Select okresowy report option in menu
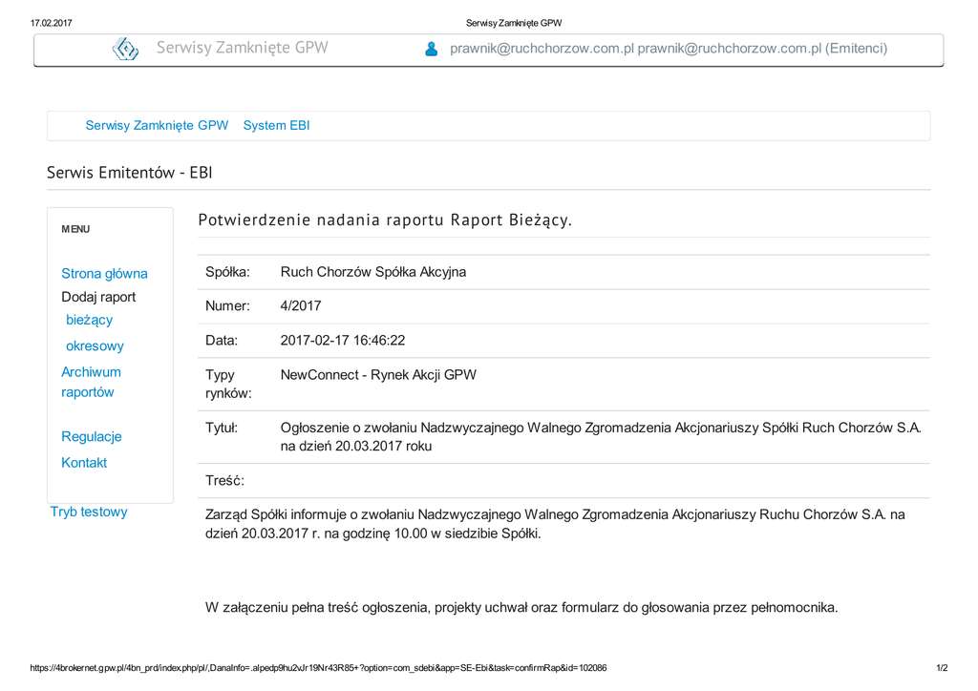The height and width of the screenshot is (691, 978). 95,345
